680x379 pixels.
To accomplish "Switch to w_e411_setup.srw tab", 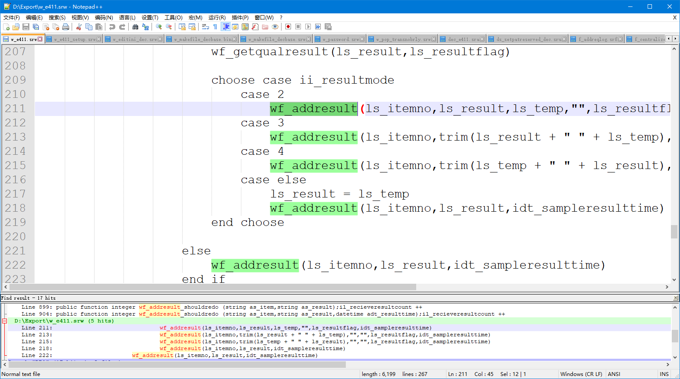I will click(x=73, y=39).
